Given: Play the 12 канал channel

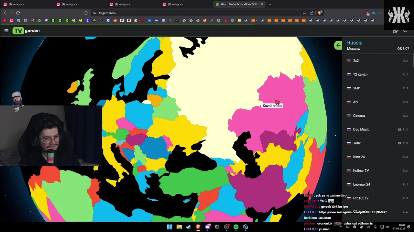Looking at the screenshot, I should [377, 74].
